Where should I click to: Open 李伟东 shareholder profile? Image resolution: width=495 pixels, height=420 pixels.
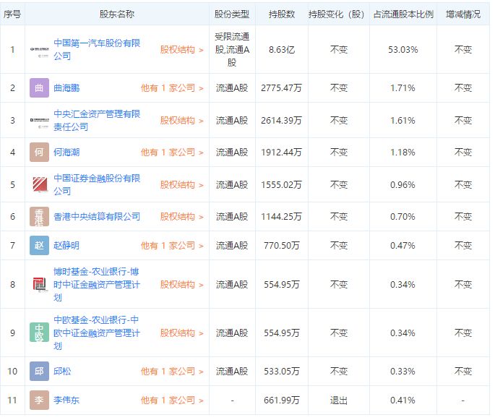[x=66, y=400]
